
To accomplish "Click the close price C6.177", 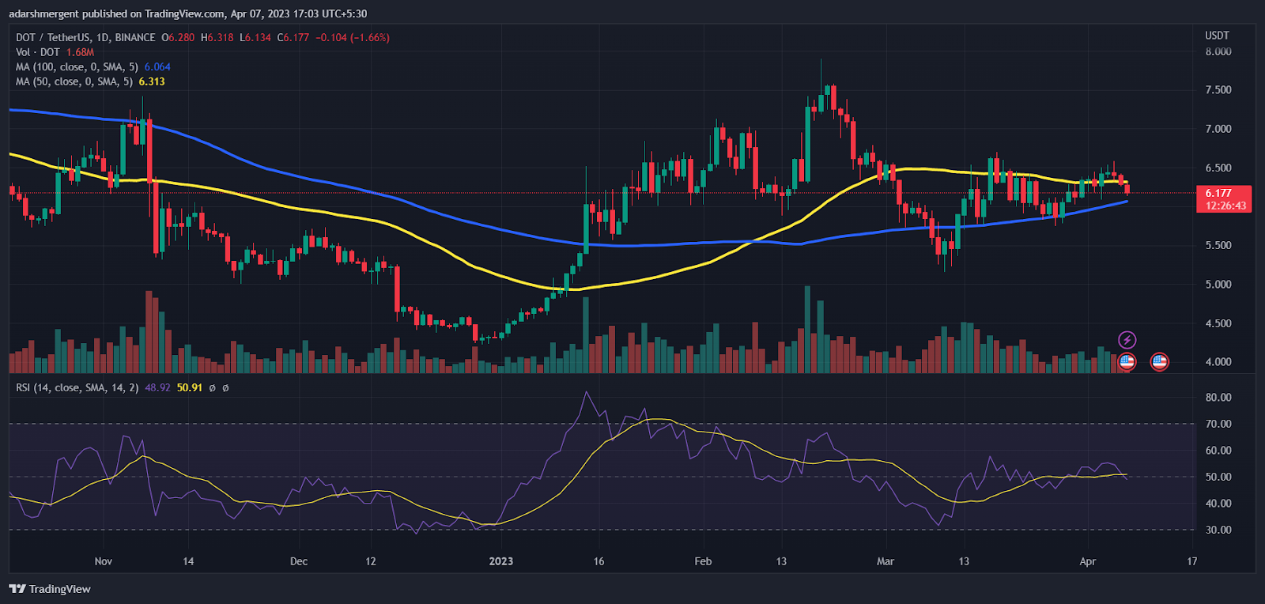I will click(293, 37).
